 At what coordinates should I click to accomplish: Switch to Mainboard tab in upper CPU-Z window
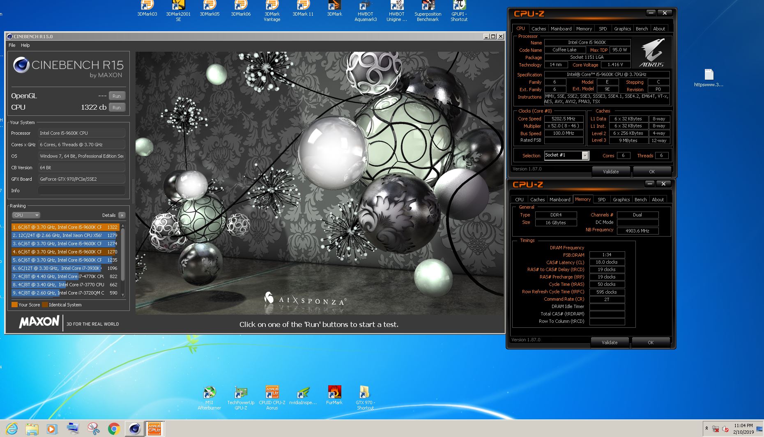pos(561,29)
